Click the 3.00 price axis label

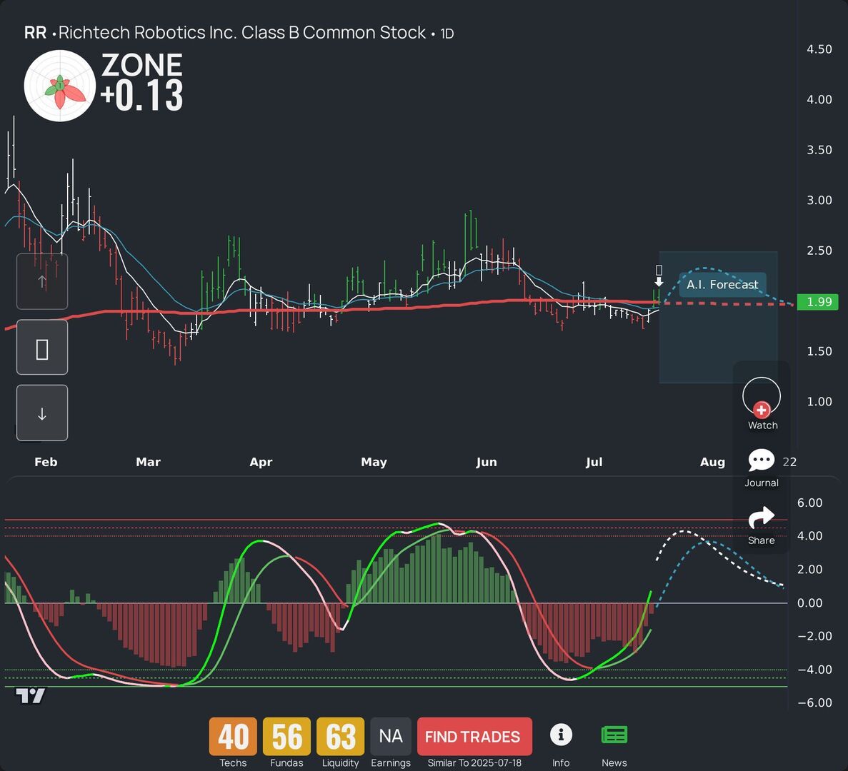[819, 201]
